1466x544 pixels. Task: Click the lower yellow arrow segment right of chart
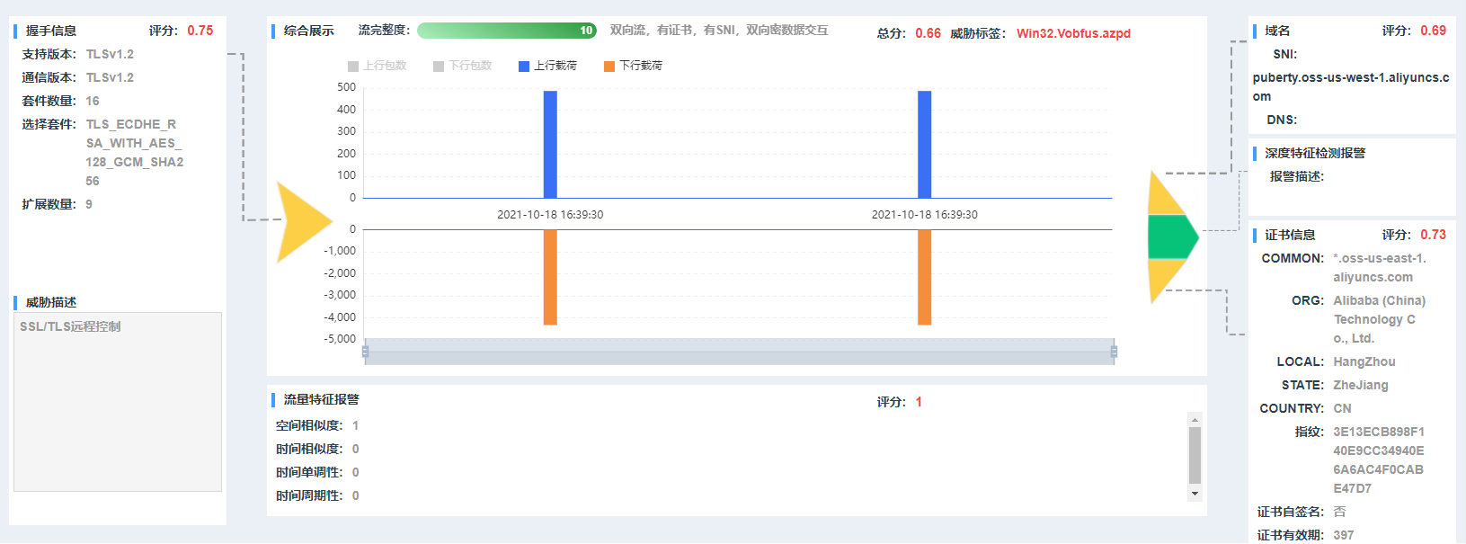click(1164, 280)
